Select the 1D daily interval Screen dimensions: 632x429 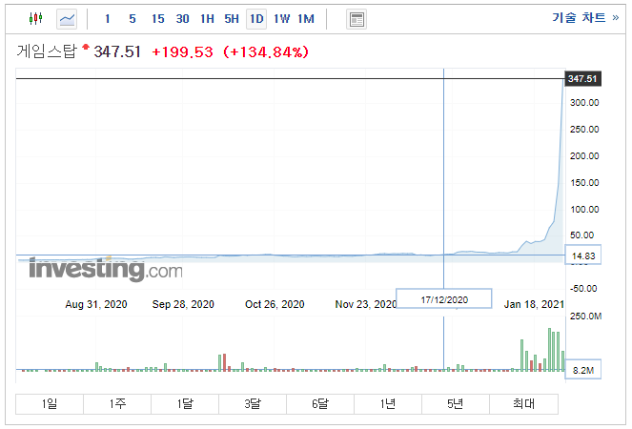pos(256,19)
